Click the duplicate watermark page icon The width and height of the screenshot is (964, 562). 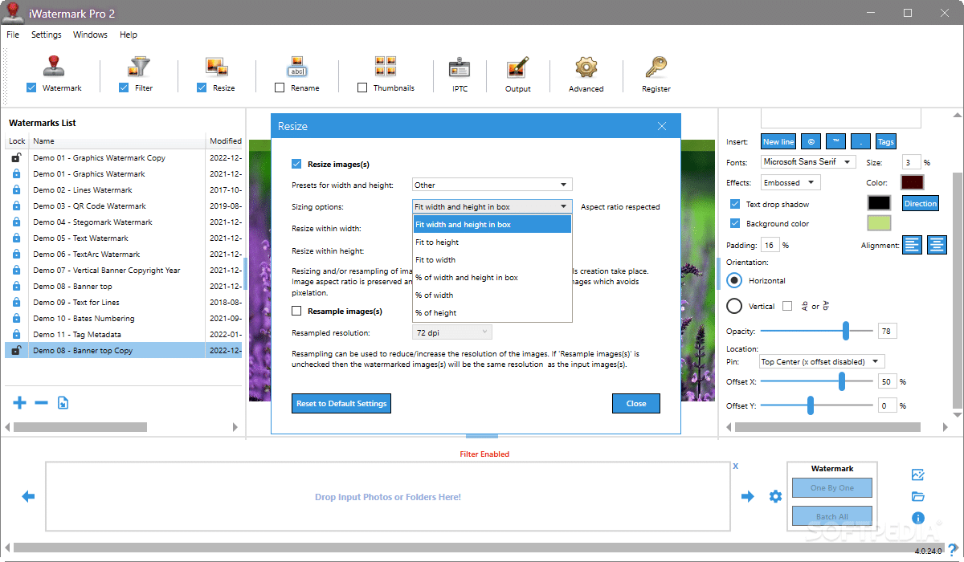[x=63, y=402]
